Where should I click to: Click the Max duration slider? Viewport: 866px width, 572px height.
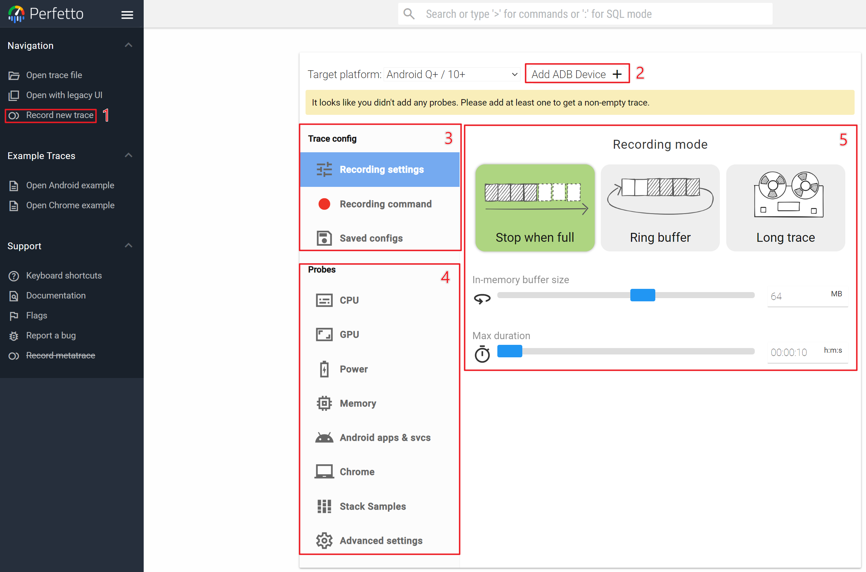click(x=626, y=351)
